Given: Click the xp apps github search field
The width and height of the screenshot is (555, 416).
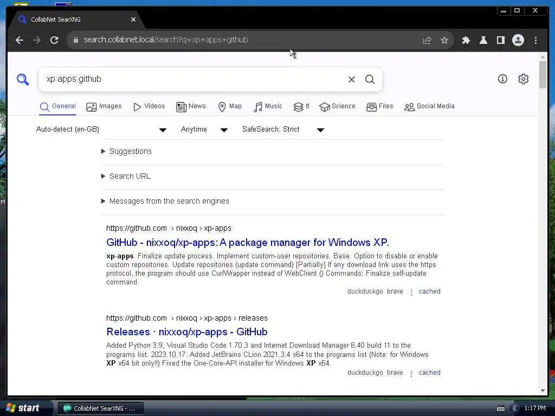Looking at the screenshot, I should (x=195, y=79).
